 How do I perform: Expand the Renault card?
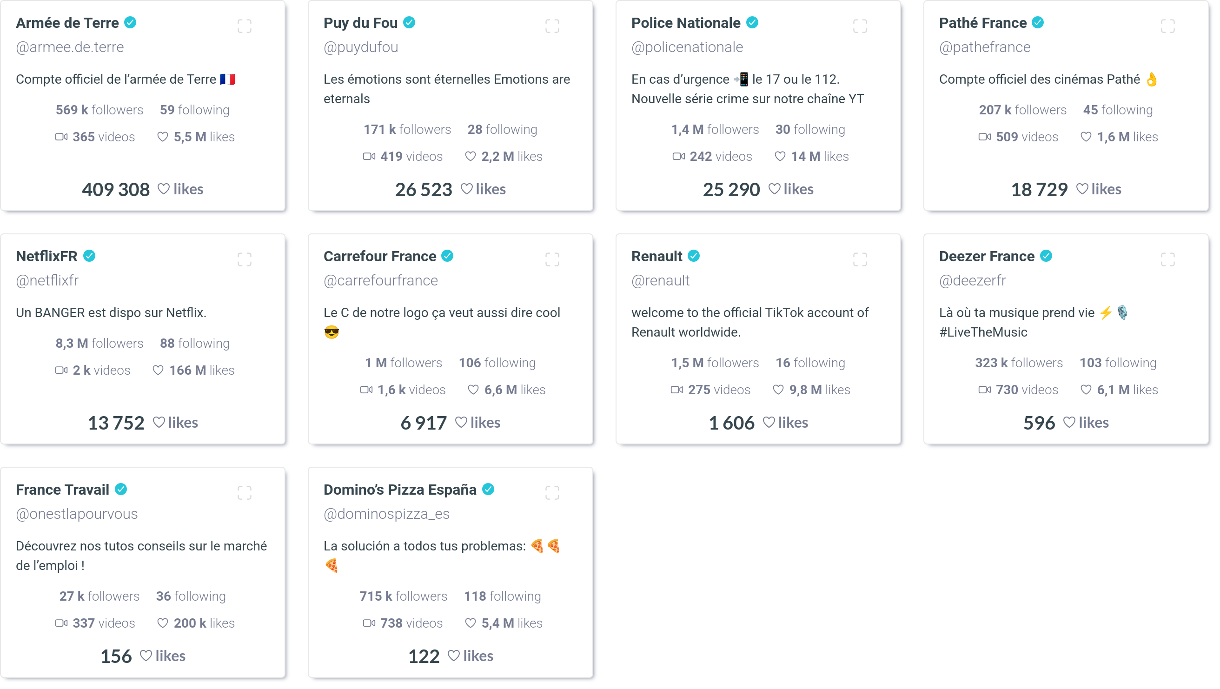(860, 259)
